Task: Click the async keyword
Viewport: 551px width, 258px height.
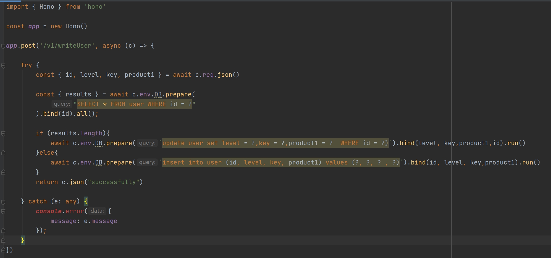Action: [112, 46]
